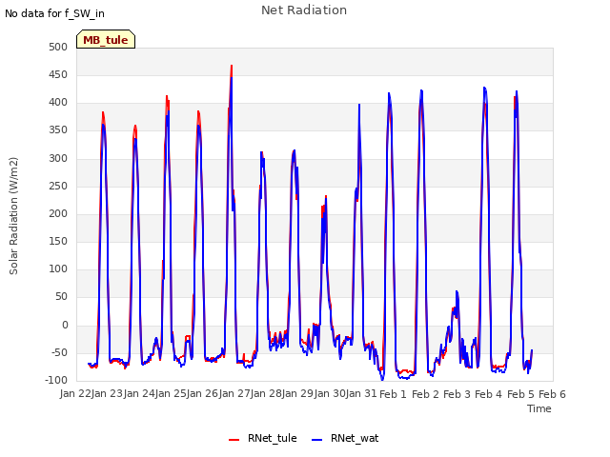Click the blue RNet_wat legend swatch
The width and height of the screenshot is (610, 457).
tap(317, 440)
